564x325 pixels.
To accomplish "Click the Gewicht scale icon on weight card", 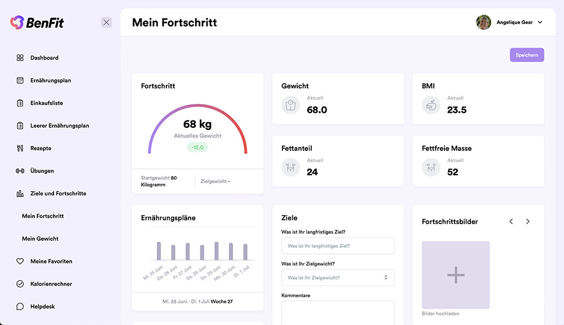I will point(290,105).
